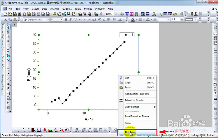218x138 pixels.
Task: Open the Analysis menu
Action: [55, 9]
